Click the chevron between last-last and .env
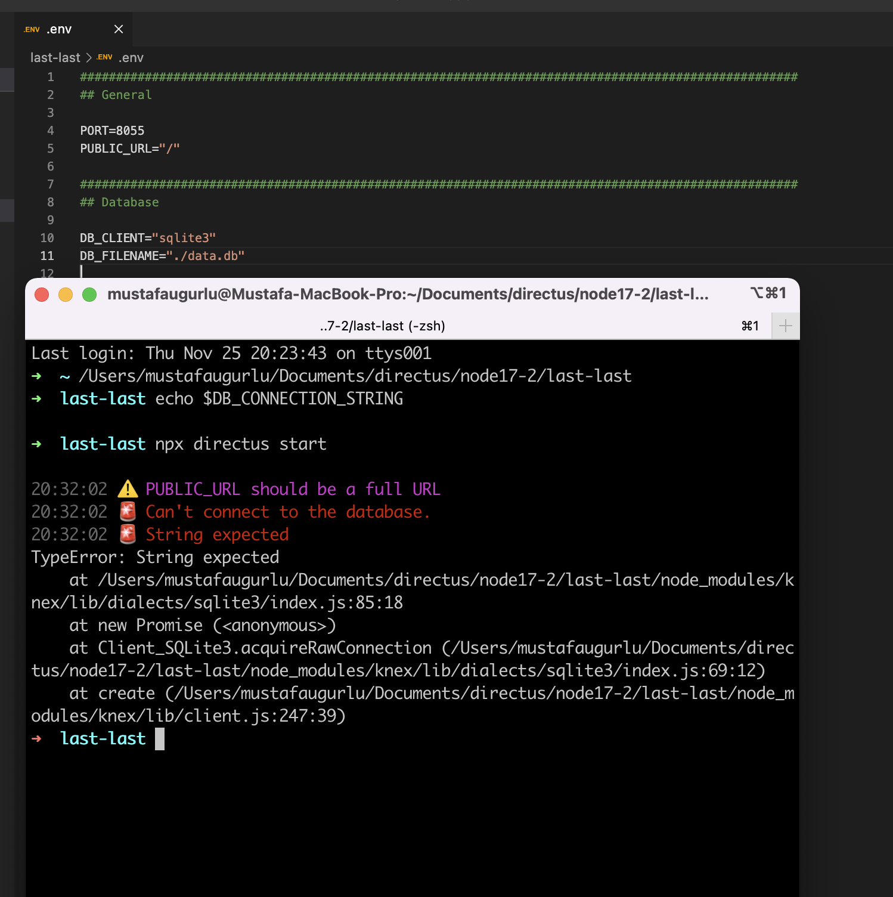893x897 pixels. (x=88, y=57)
